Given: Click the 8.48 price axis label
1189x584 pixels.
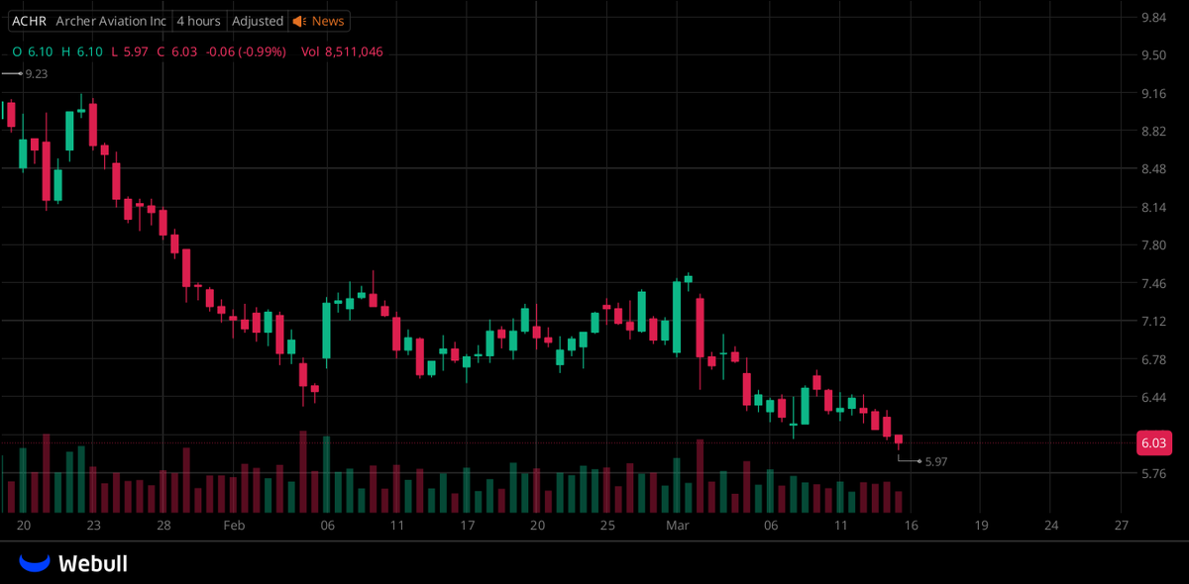Looking at the screenshot, I should click(1152, 169).
